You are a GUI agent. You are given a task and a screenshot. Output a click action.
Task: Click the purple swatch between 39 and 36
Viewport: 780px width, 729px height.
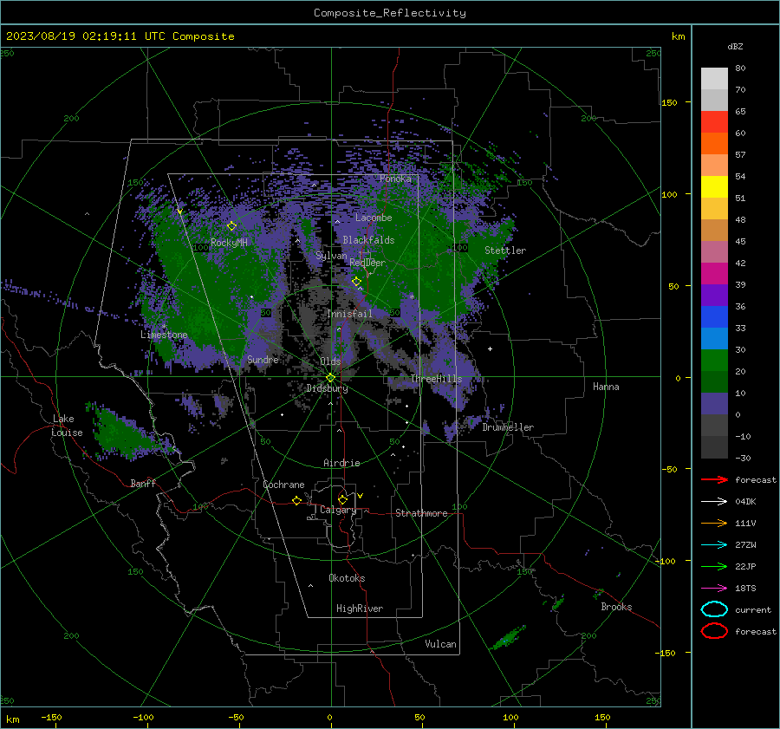(x=714, y=296)
